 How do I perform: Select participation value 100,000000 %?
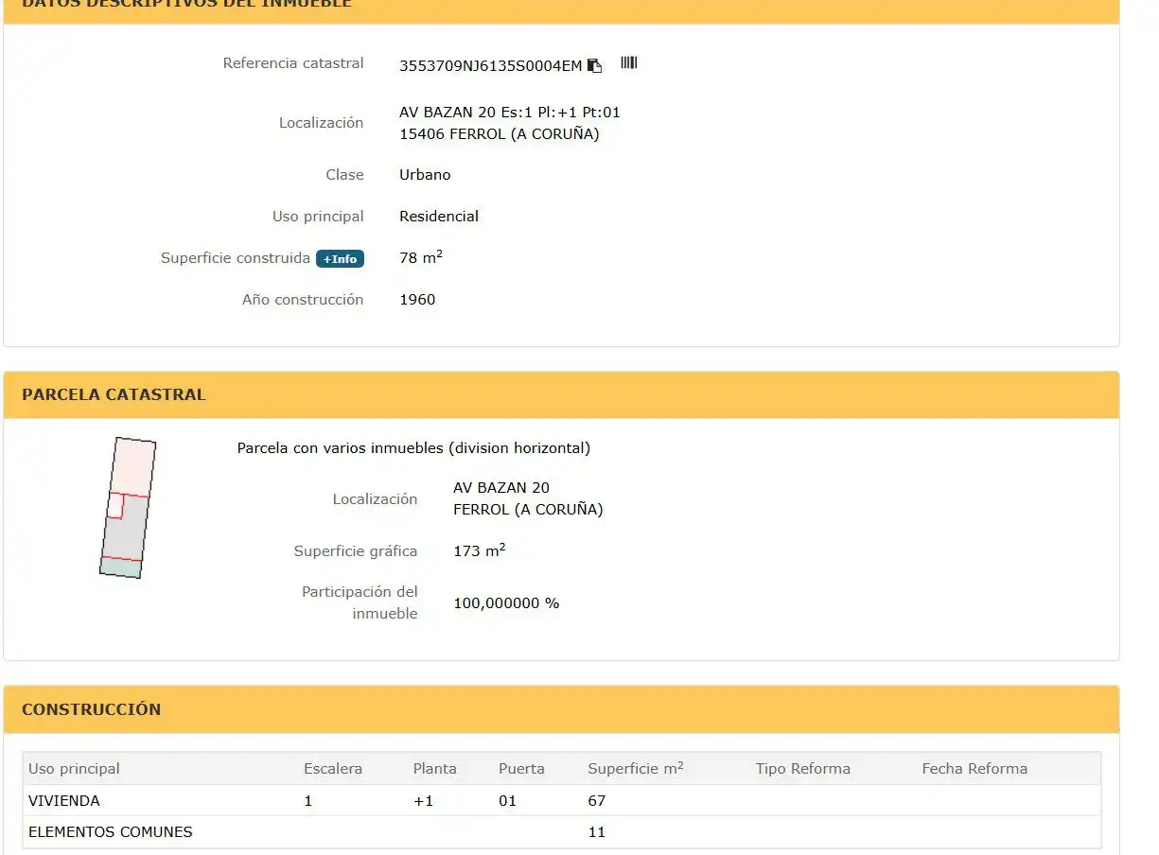(x=507, y=603)
